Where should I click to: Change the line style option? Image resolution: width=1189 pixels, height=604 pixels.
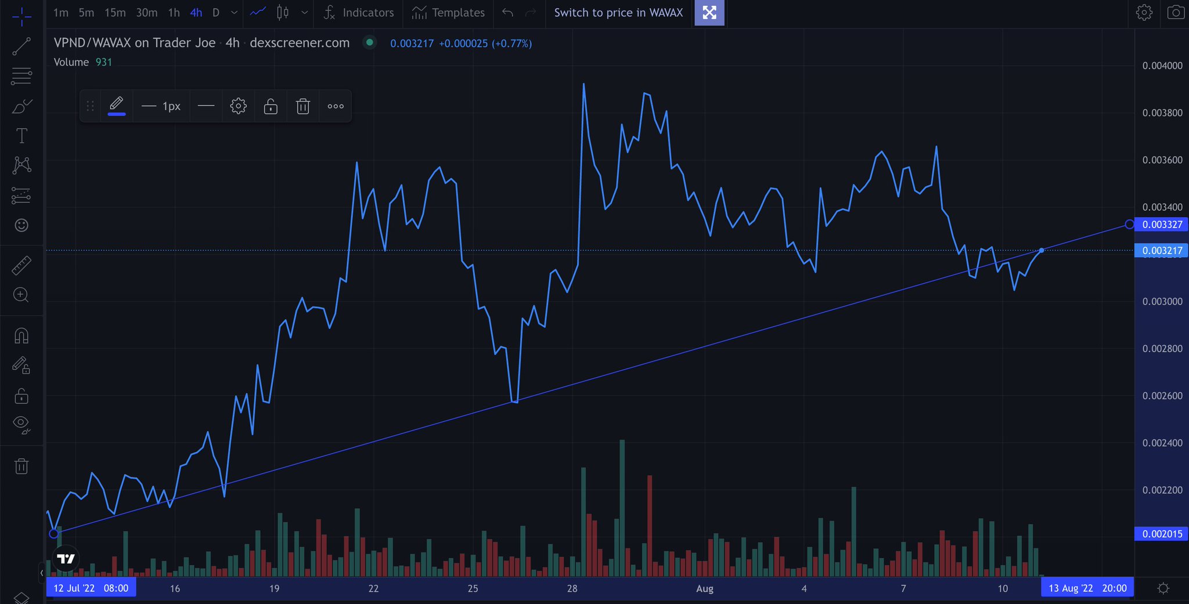[x=206, y=106]
